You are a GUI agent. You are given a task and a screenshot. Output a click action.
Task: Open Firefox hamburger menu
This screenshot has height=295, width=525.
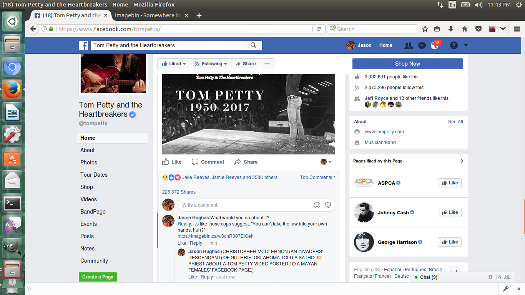[x=517, y=29]
